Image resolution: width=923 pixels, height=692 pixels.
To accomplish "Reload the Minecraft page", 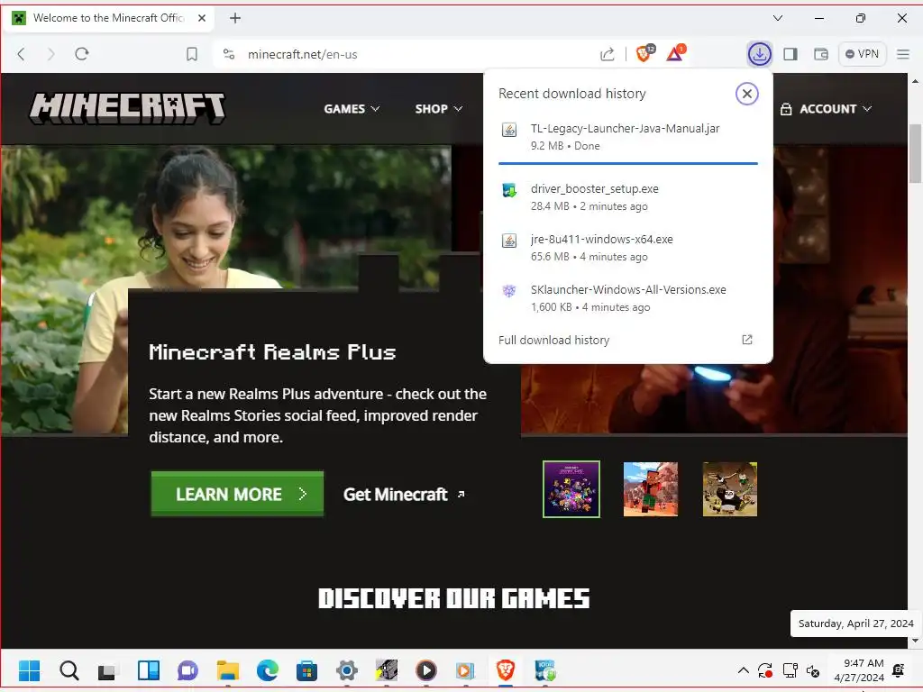I will tap(82, 54).
